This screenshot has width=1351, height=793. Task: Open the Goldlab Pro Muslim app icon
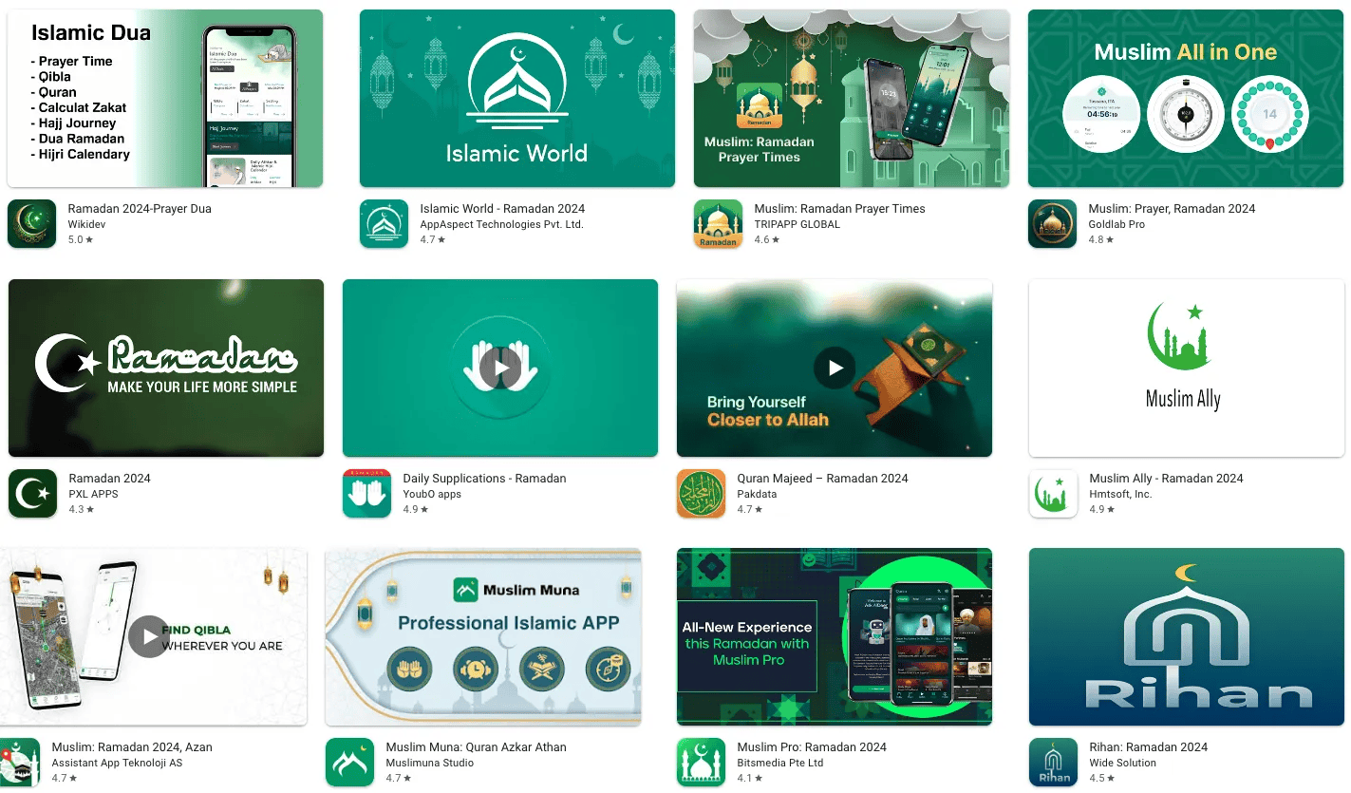1052,224
